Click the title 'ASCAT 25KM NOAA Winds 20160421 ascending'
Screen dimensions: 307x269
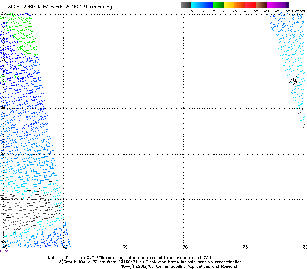click(x=60, y=7)
